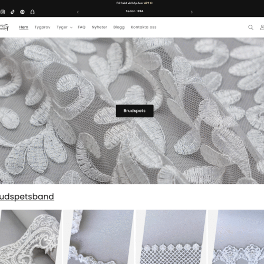Open the Pinterest social link

[22, 12]
